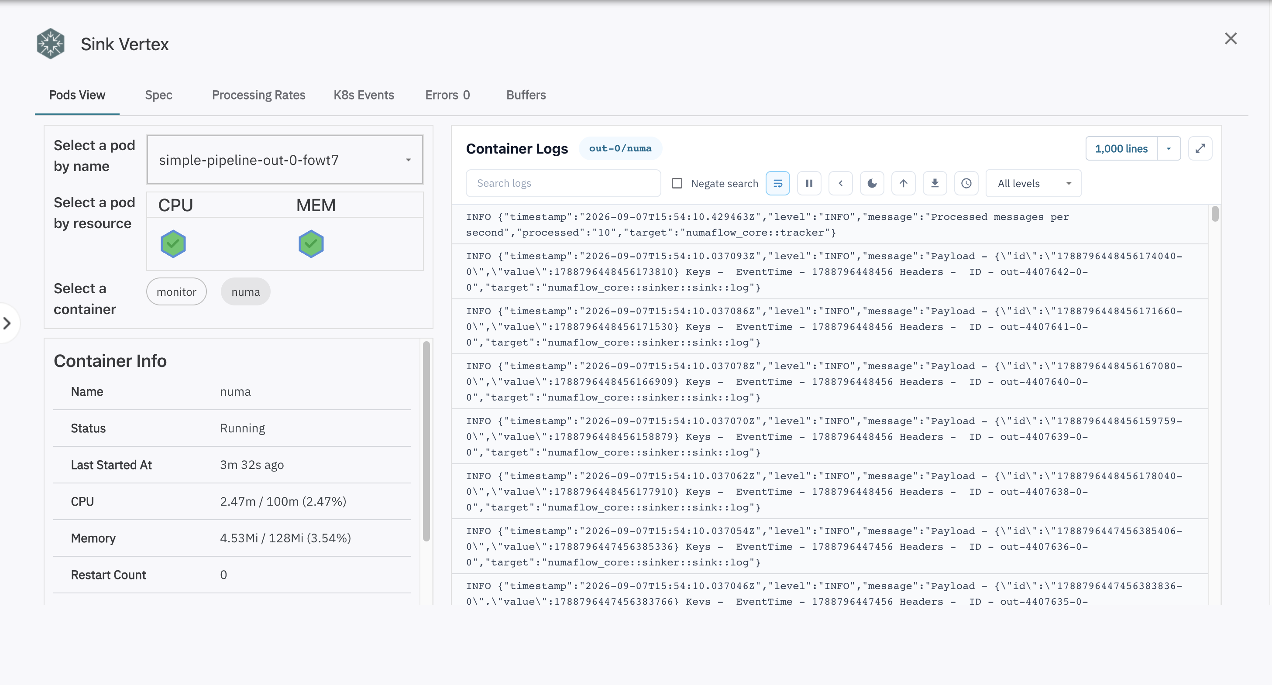Screen dimensions: 1272x685
Task: Download container logs
Action: tap(935, 184)
